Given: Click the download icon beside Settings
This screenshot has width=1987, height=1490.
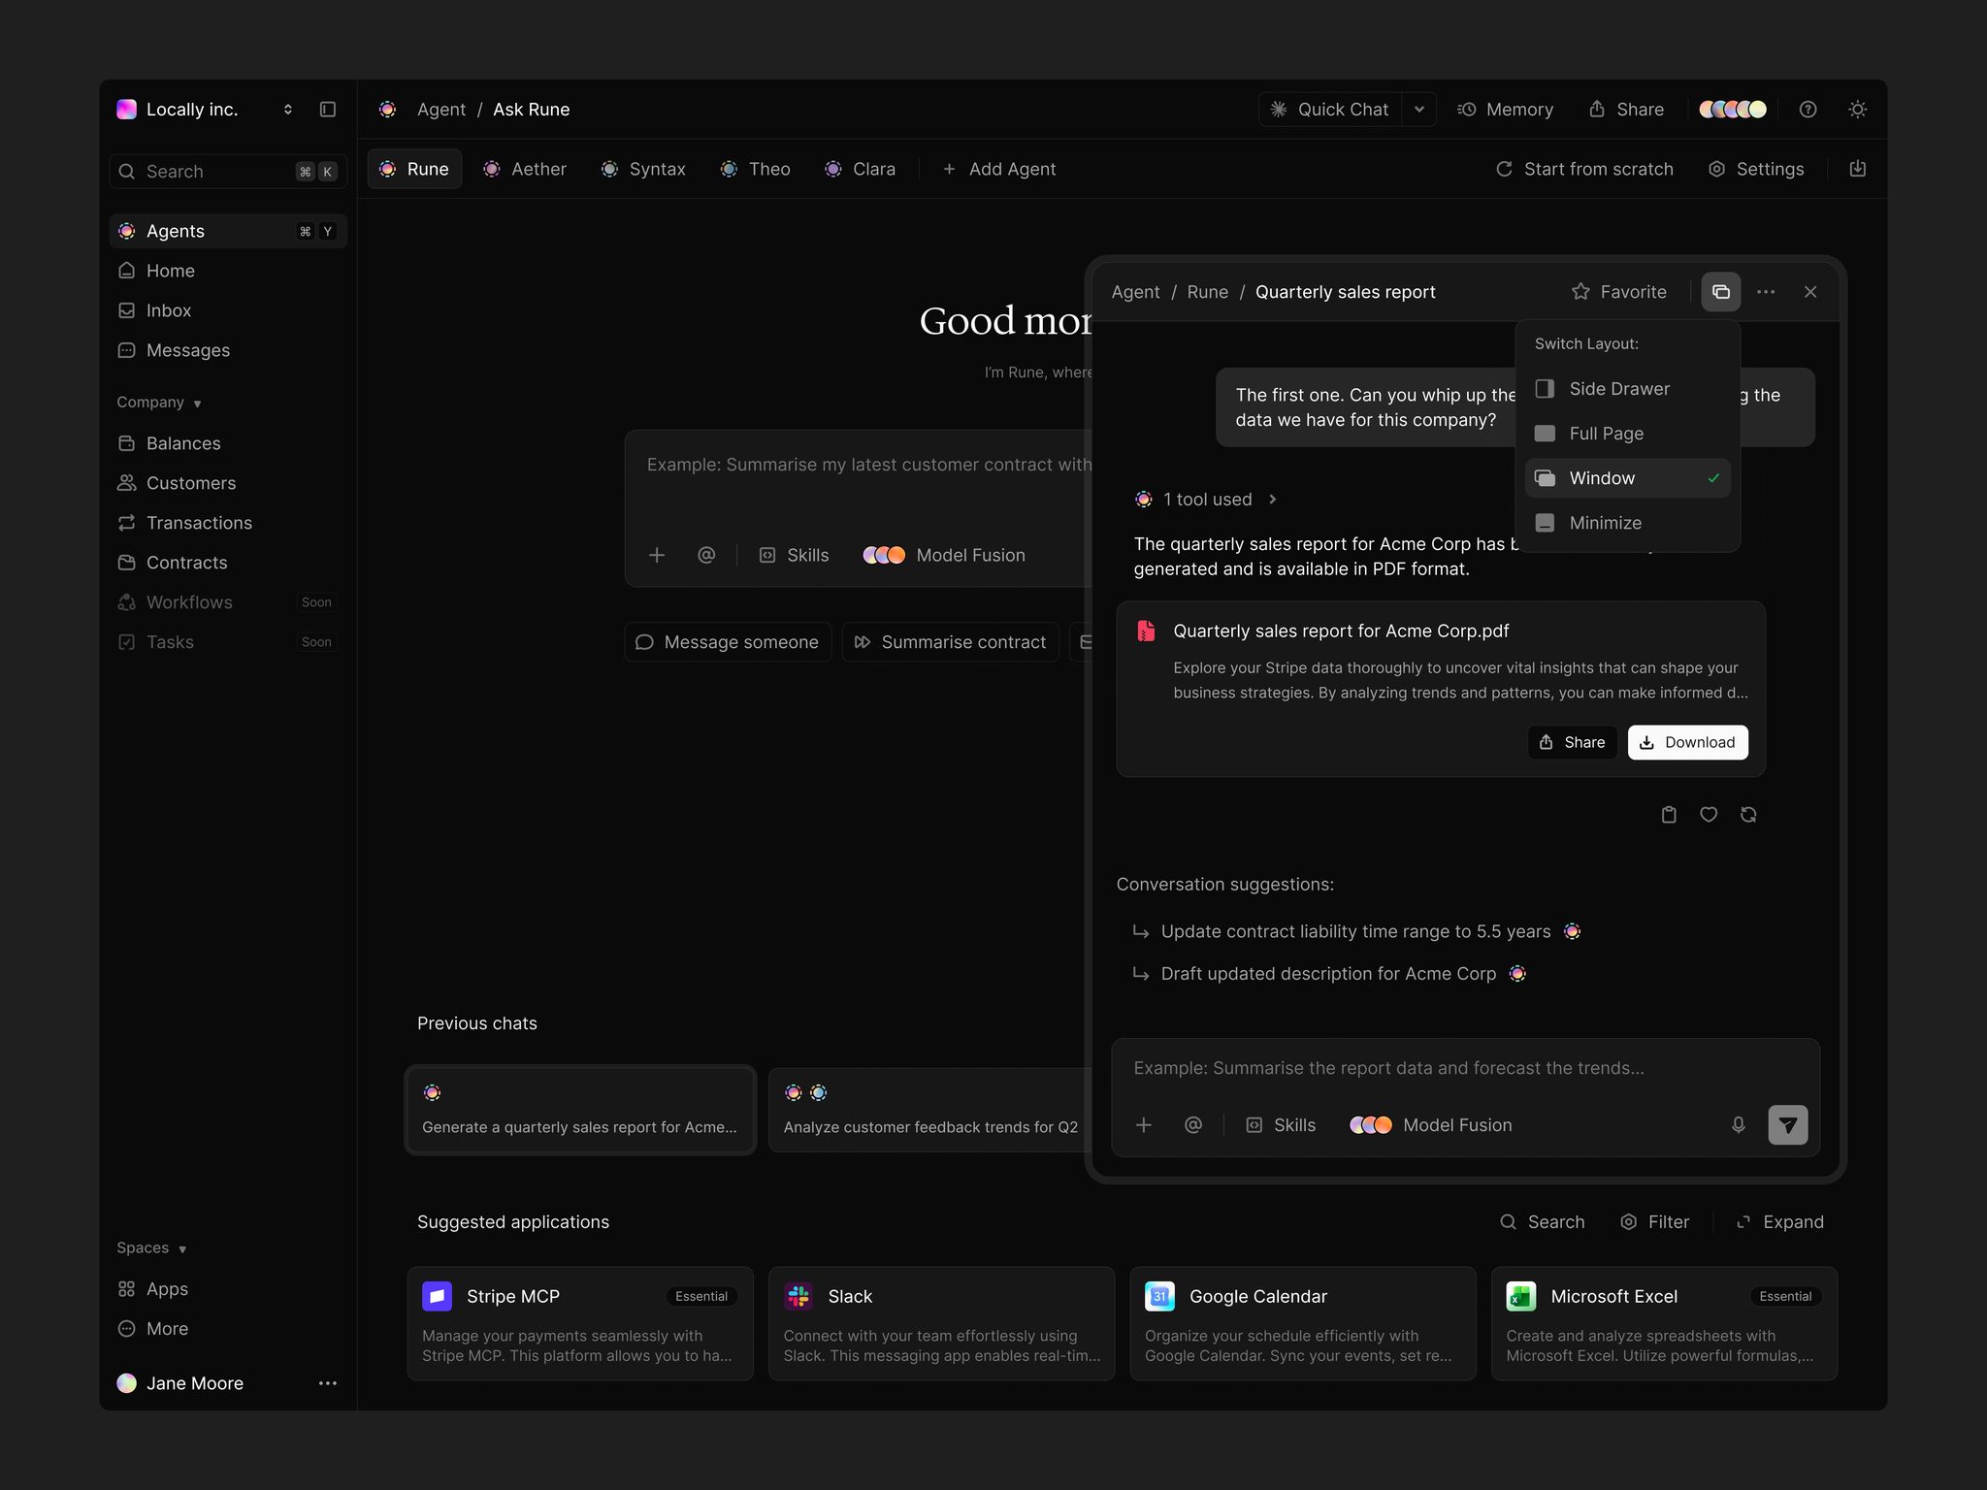Looking at the screenshot, I should point(1857,169).
